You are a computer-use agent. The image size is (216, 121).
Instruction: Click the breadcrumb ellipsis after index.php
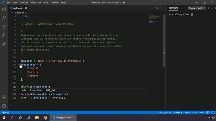[28, 13]
